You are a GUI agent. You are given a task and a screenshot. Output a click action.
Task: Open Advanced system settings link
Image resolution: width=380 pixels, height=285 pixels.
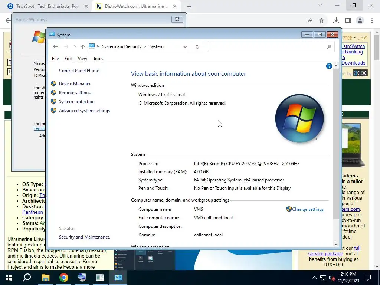84,111
